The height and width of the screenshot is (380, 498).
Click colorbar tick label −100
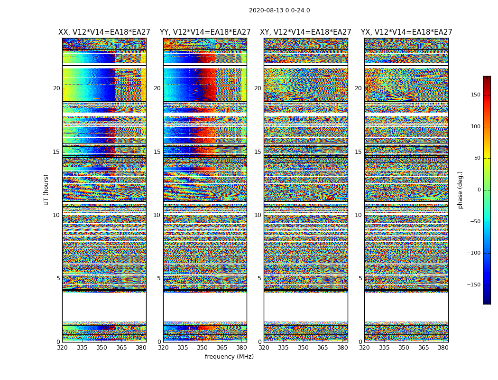click(473, 253)
